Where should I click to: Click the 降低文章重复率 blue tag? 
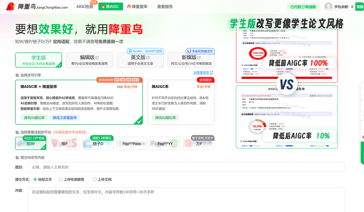click(65, 118)
